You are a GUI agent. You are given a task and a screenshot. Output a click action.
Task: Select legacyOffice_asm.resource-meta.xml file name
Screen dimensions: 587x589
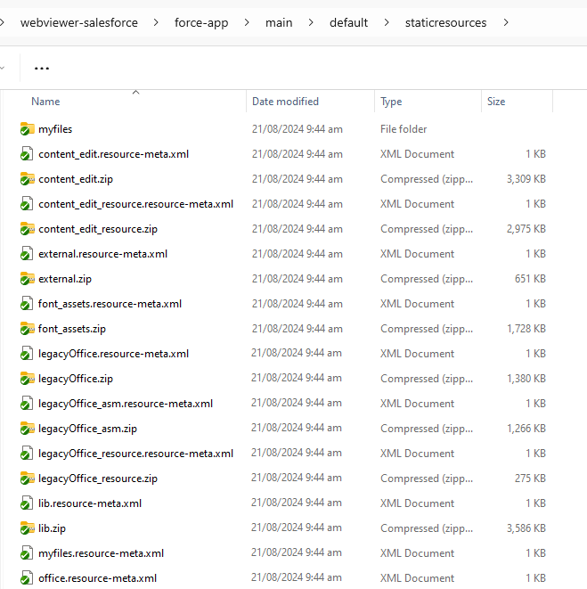(126, 404)
